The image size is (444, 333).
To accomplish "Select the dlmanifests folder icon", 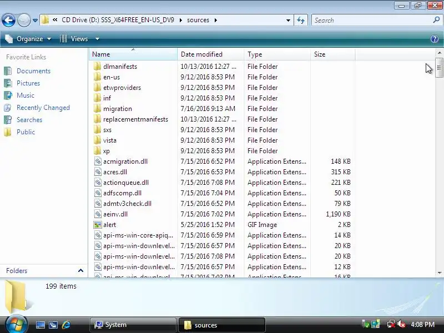I will coord(97,66).
